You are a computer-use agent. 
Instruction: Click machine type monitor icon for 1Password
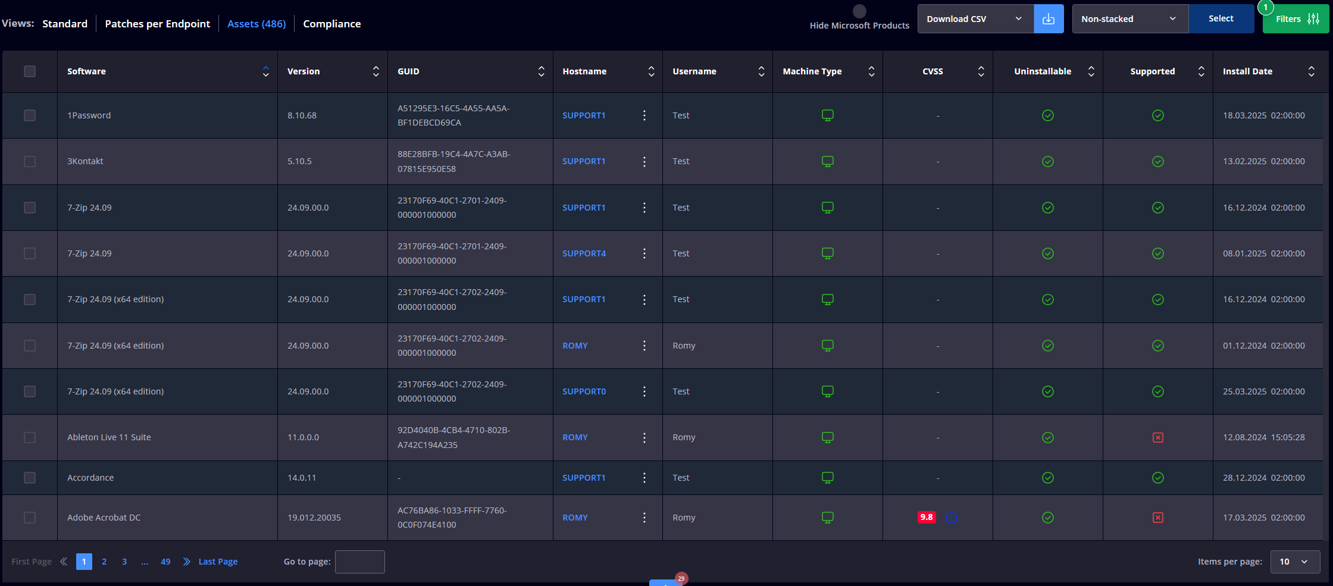click(828, 115)
